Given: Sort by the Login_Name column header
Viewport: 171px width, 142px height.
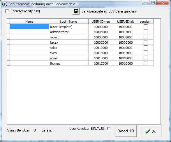Looking at the screenshot, I should [x=68, y=22].
